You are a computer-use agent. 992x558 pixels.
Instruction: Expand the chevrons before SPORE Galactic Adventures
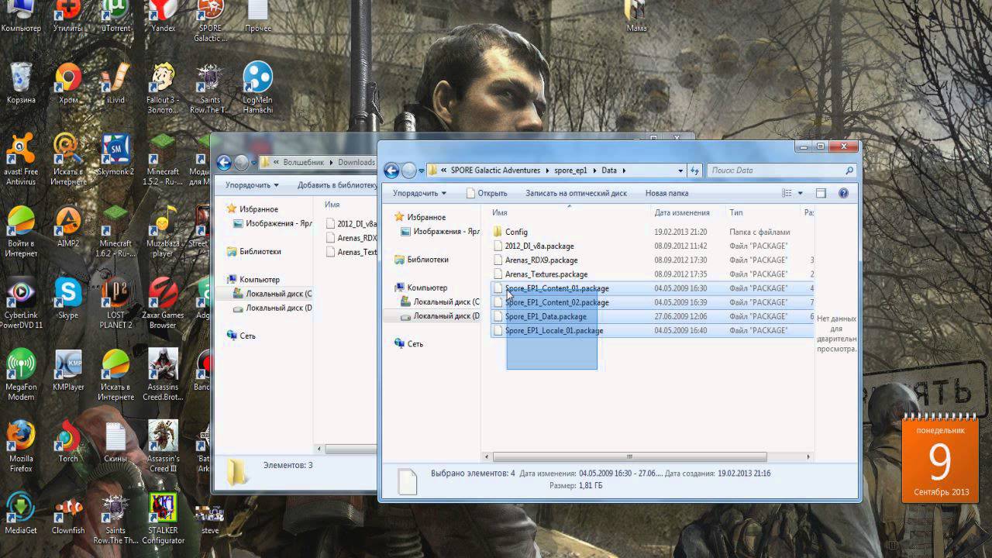tap(443, 170)
